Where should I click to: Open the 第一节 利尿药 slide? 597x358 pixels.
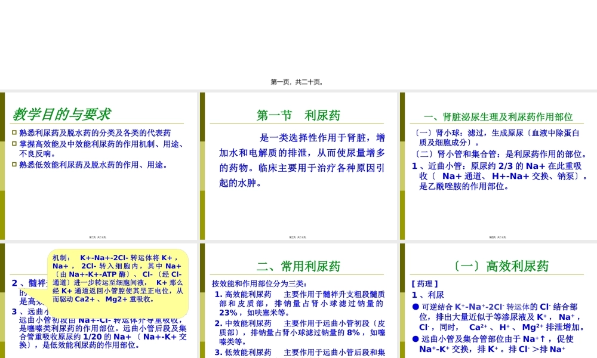click(298, 115)
